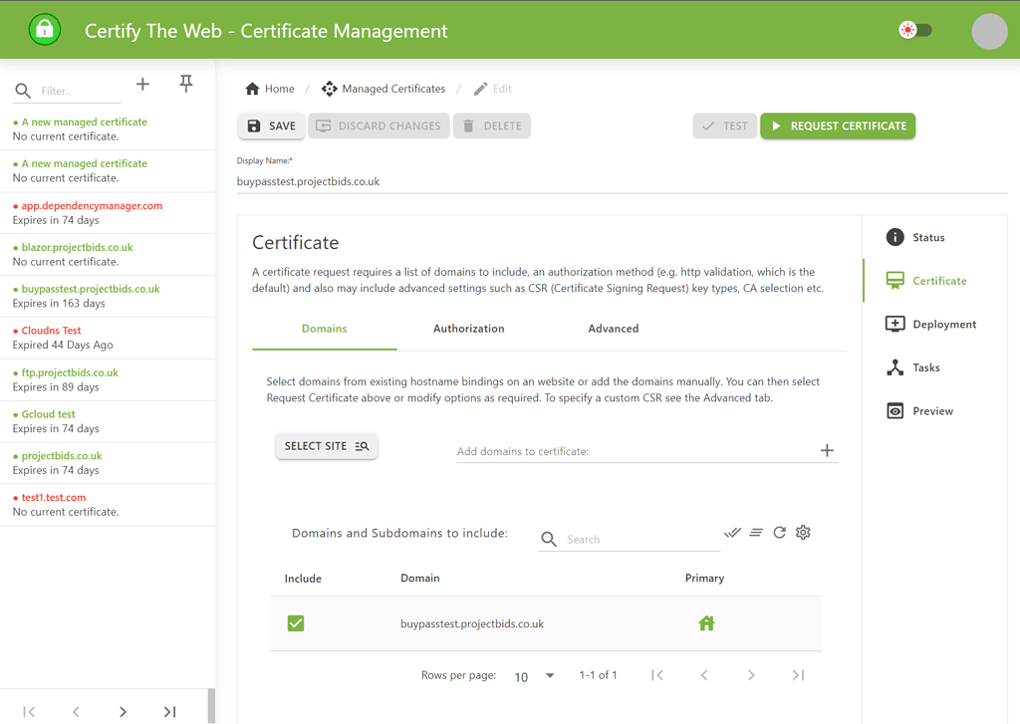Uncheck buypasstest.projectbids.co.uk from the include list
Screen dimensions: 1020x724
click(296, 622)
